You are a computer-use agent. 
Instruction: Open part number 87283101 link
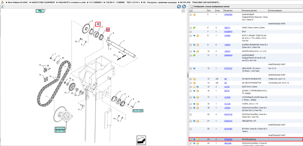[228, 121]
